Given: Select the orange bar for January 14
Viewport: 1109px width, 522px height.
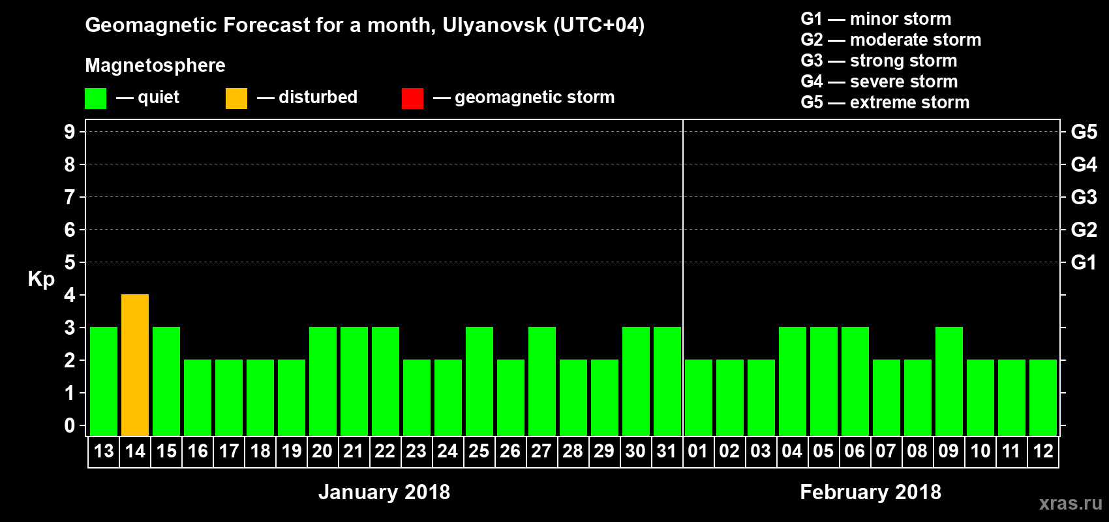Looking at the screenshot, I should point(135,365).
